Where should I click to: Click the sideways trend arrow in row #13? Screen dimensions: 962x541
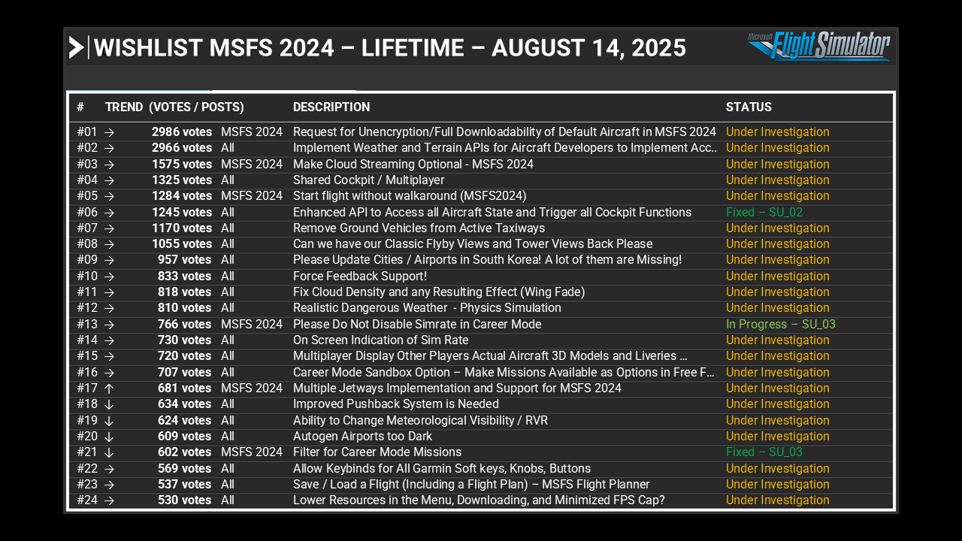coord(109,325)
